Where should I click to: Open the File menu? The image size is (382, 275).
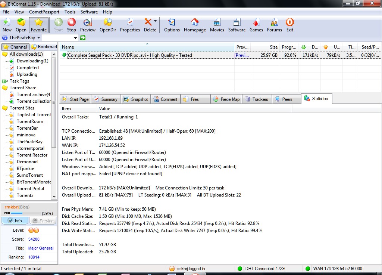[6, 12]
